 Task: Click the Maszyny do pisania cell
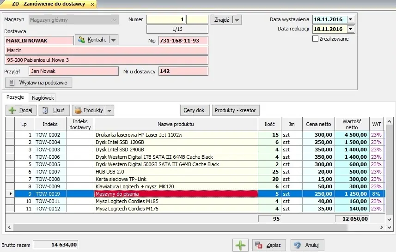pos(176,194)
